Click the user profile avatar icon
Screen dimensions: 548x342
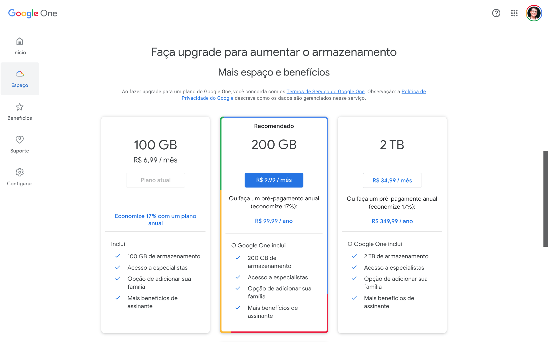point(535,13)
